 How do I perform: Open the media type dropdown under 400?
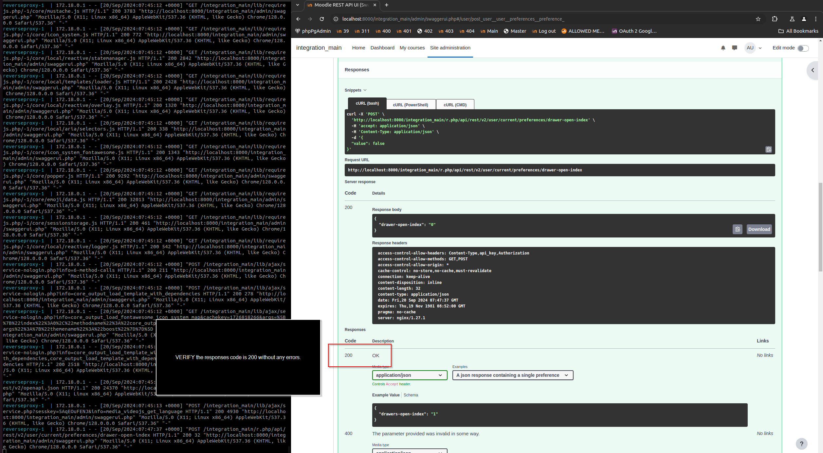point(410,451)
